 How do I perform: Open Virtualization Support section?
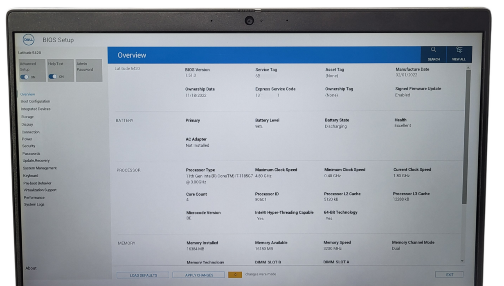[x=40, y=190]
